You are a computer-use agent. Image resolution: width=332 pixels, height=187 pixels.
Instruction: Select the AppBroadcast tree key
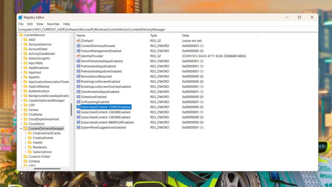coord(39,68)
